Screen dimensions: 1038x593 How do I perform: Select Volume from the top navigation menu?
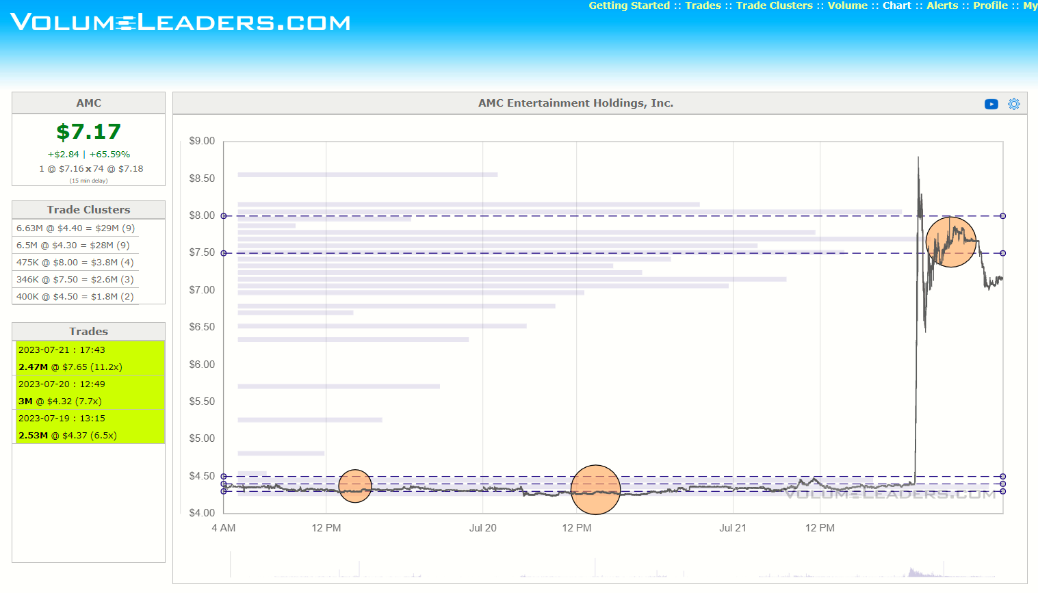pyautogui.click(x=847, y=5)
